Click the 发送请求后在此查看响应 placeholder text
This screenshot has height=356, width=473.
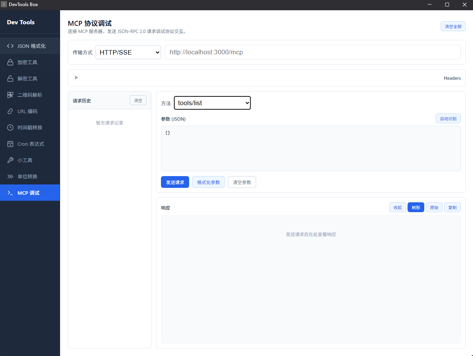(311, 235)
